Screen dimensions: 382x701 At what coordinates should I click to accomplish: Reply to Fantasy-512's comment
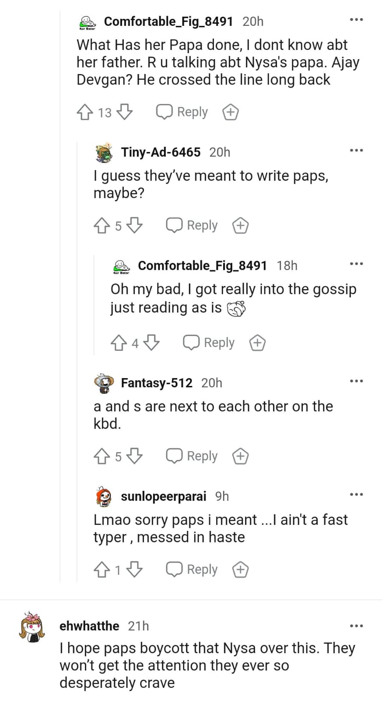(192, 456)
